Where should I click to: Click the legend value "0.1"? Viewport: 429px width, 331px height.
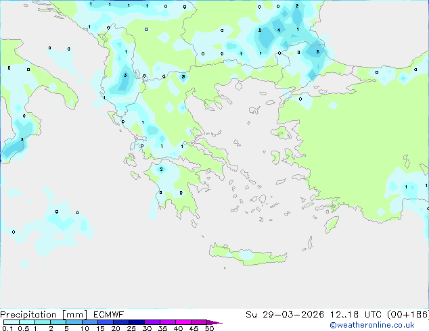pyautogui.click(x=7, y=328)
